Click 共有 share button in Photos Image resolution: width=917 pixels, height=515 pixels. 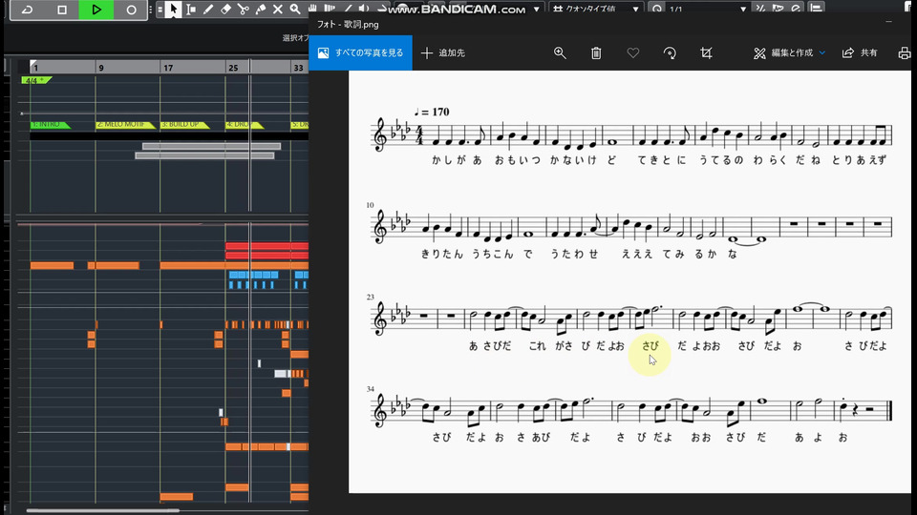tap(860, 53)
